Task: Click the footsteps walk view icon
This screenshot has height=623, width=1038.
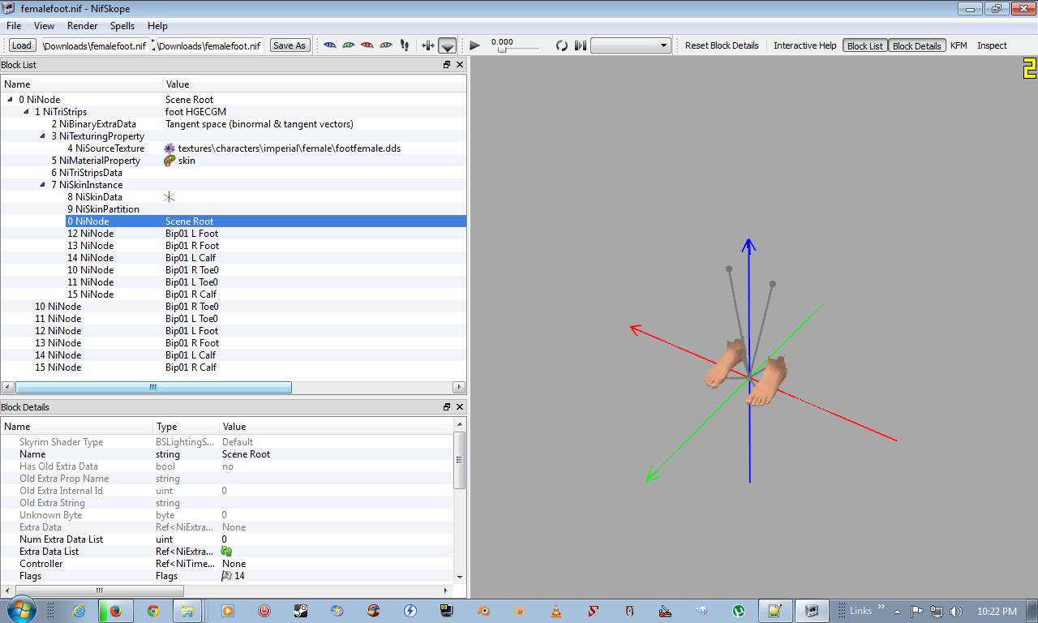Action: [x=405, y=45]
